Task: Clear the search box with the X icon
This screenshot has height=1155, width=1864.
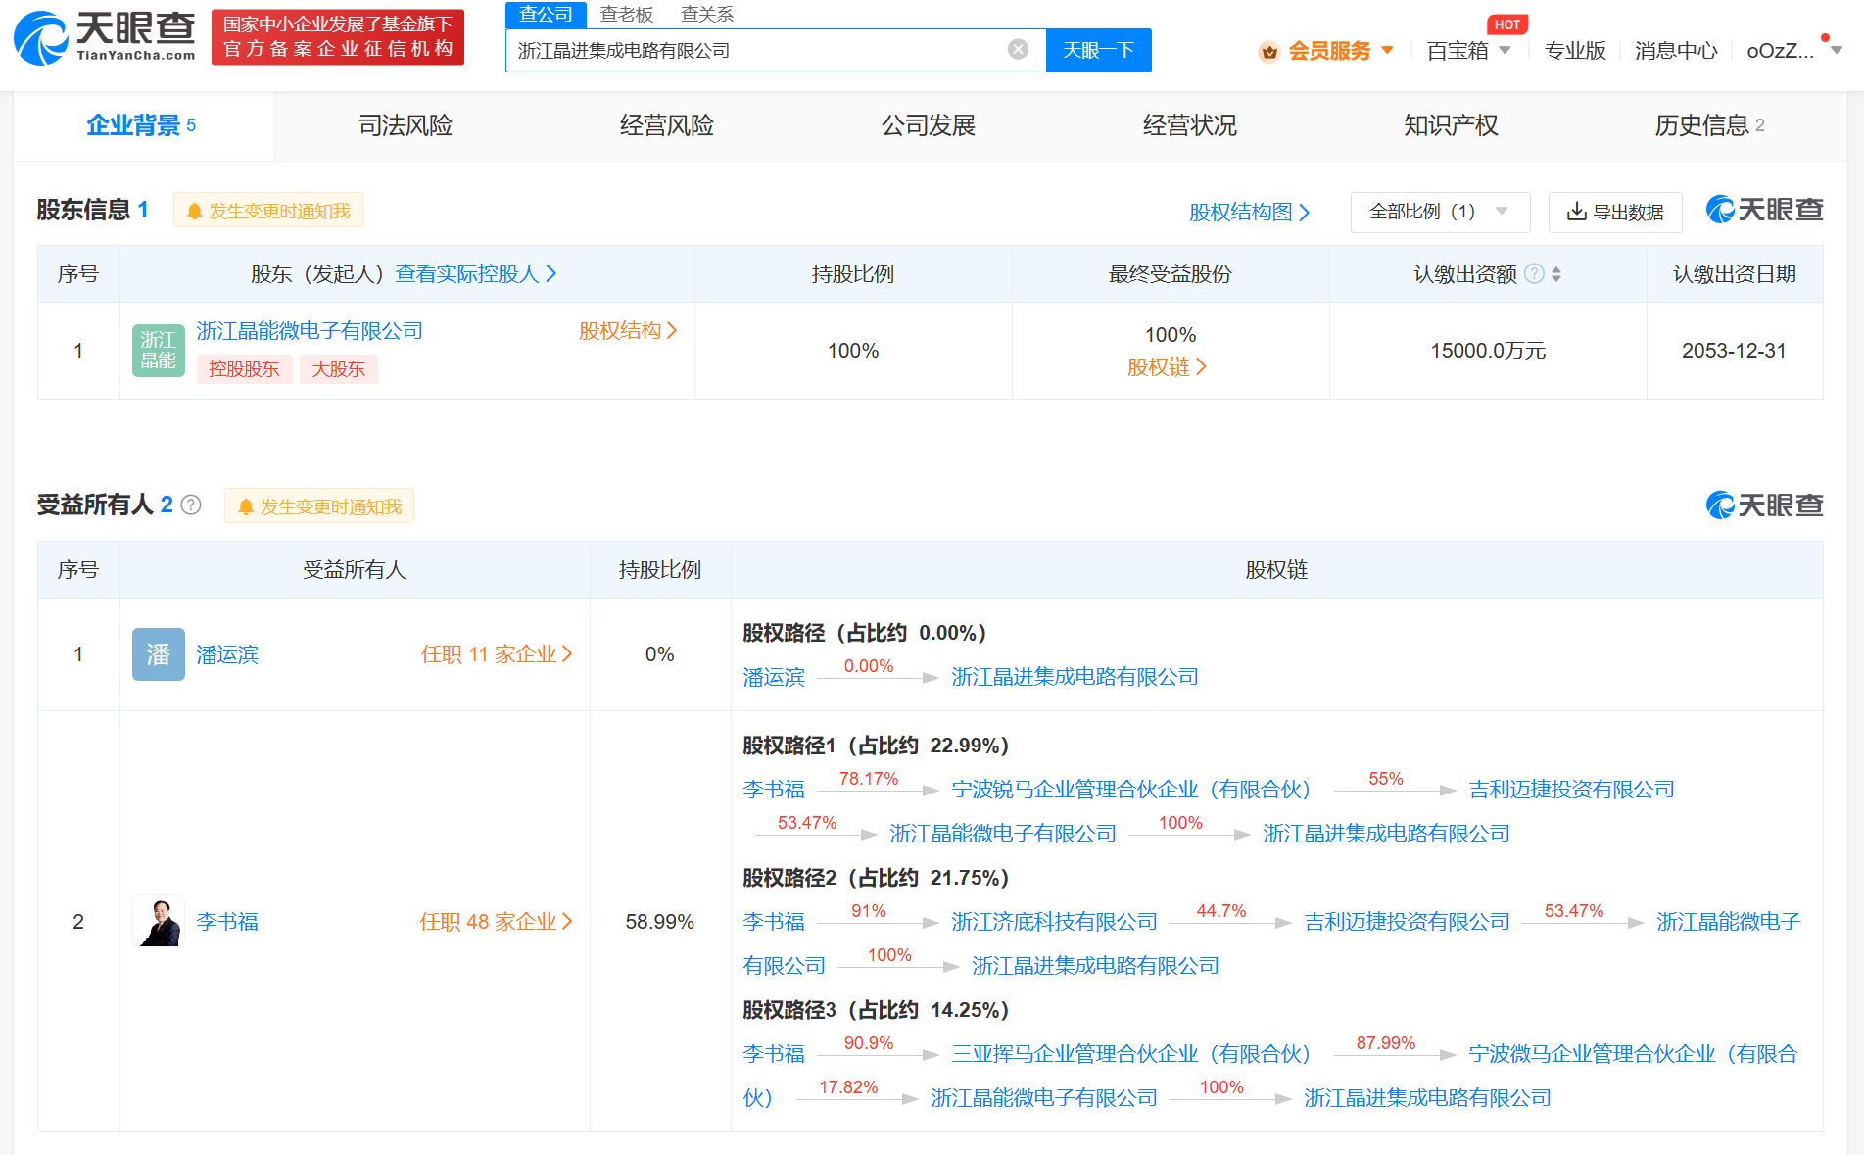Action: [1019, 49]
